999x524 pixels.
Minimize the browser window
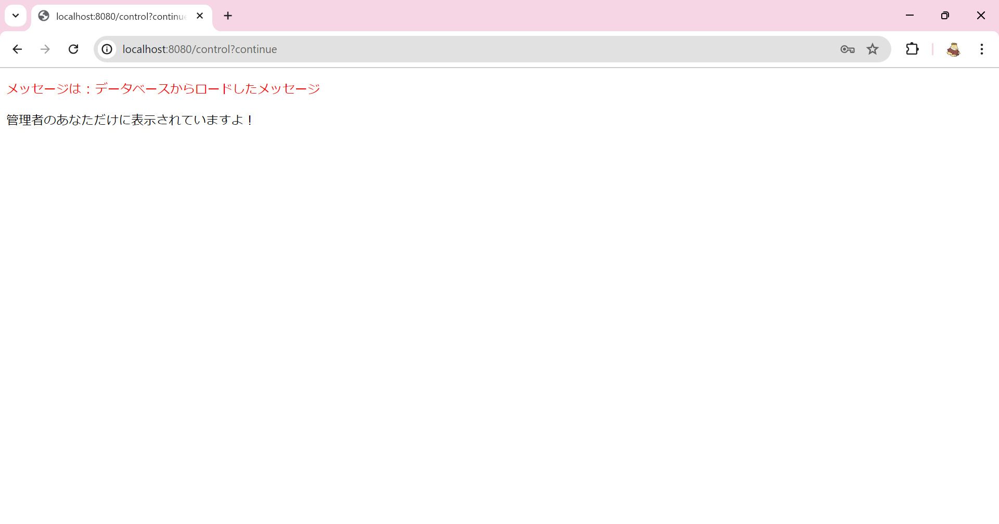[910, 16]
